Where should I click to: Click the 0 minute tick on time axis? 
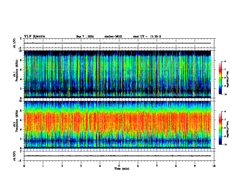tap(24, 166)
